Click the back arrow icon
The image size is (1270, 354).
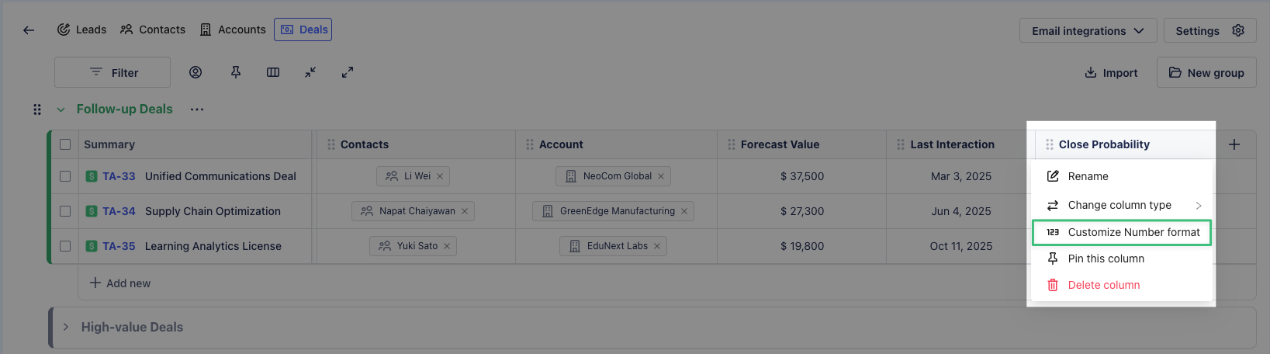coord(29,30)
